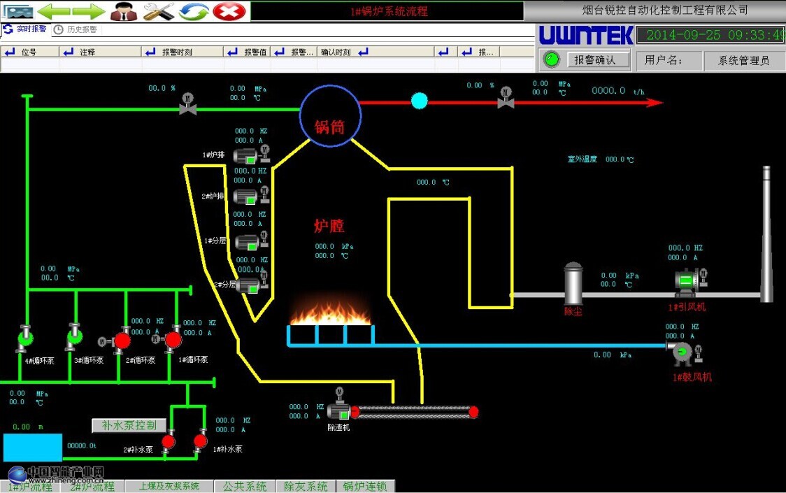Click the green back arrow in toolbar
The width and height of the screenshot is (786, 493).
click(x=54, y=11)
